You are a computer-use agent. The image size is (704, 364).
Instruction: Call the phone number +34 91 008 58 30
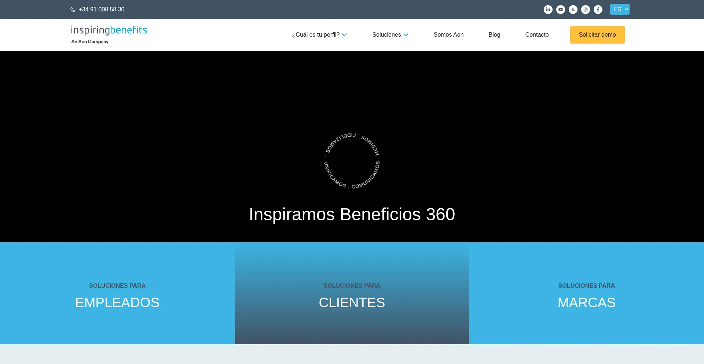[102, 10]
